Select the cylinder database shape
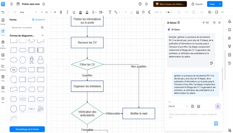 [x=23, y=69]
